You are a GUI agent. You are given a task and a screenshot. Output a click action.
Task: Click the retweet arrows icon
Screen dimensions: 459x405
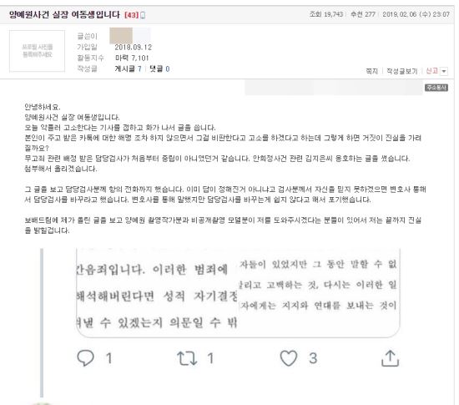pyautogui.click(x=187, y=358)
